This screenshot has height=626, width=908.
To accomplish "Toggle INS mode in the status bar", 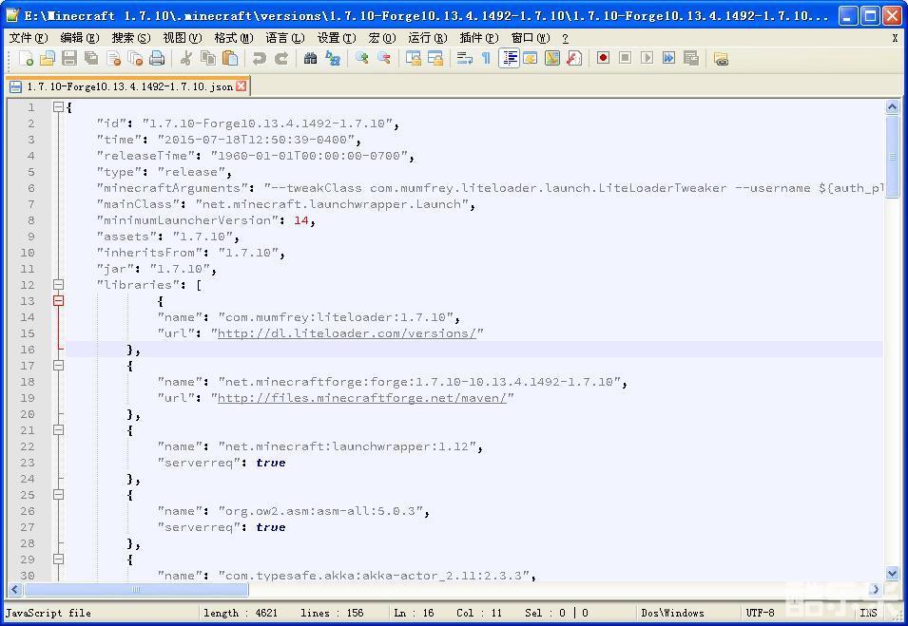I will [x=867, y=613].
